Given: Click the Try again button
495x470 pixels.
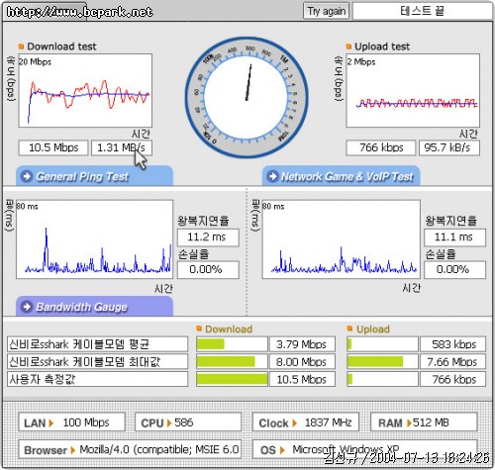Looking at the screenshot, I should coord(326,12).
